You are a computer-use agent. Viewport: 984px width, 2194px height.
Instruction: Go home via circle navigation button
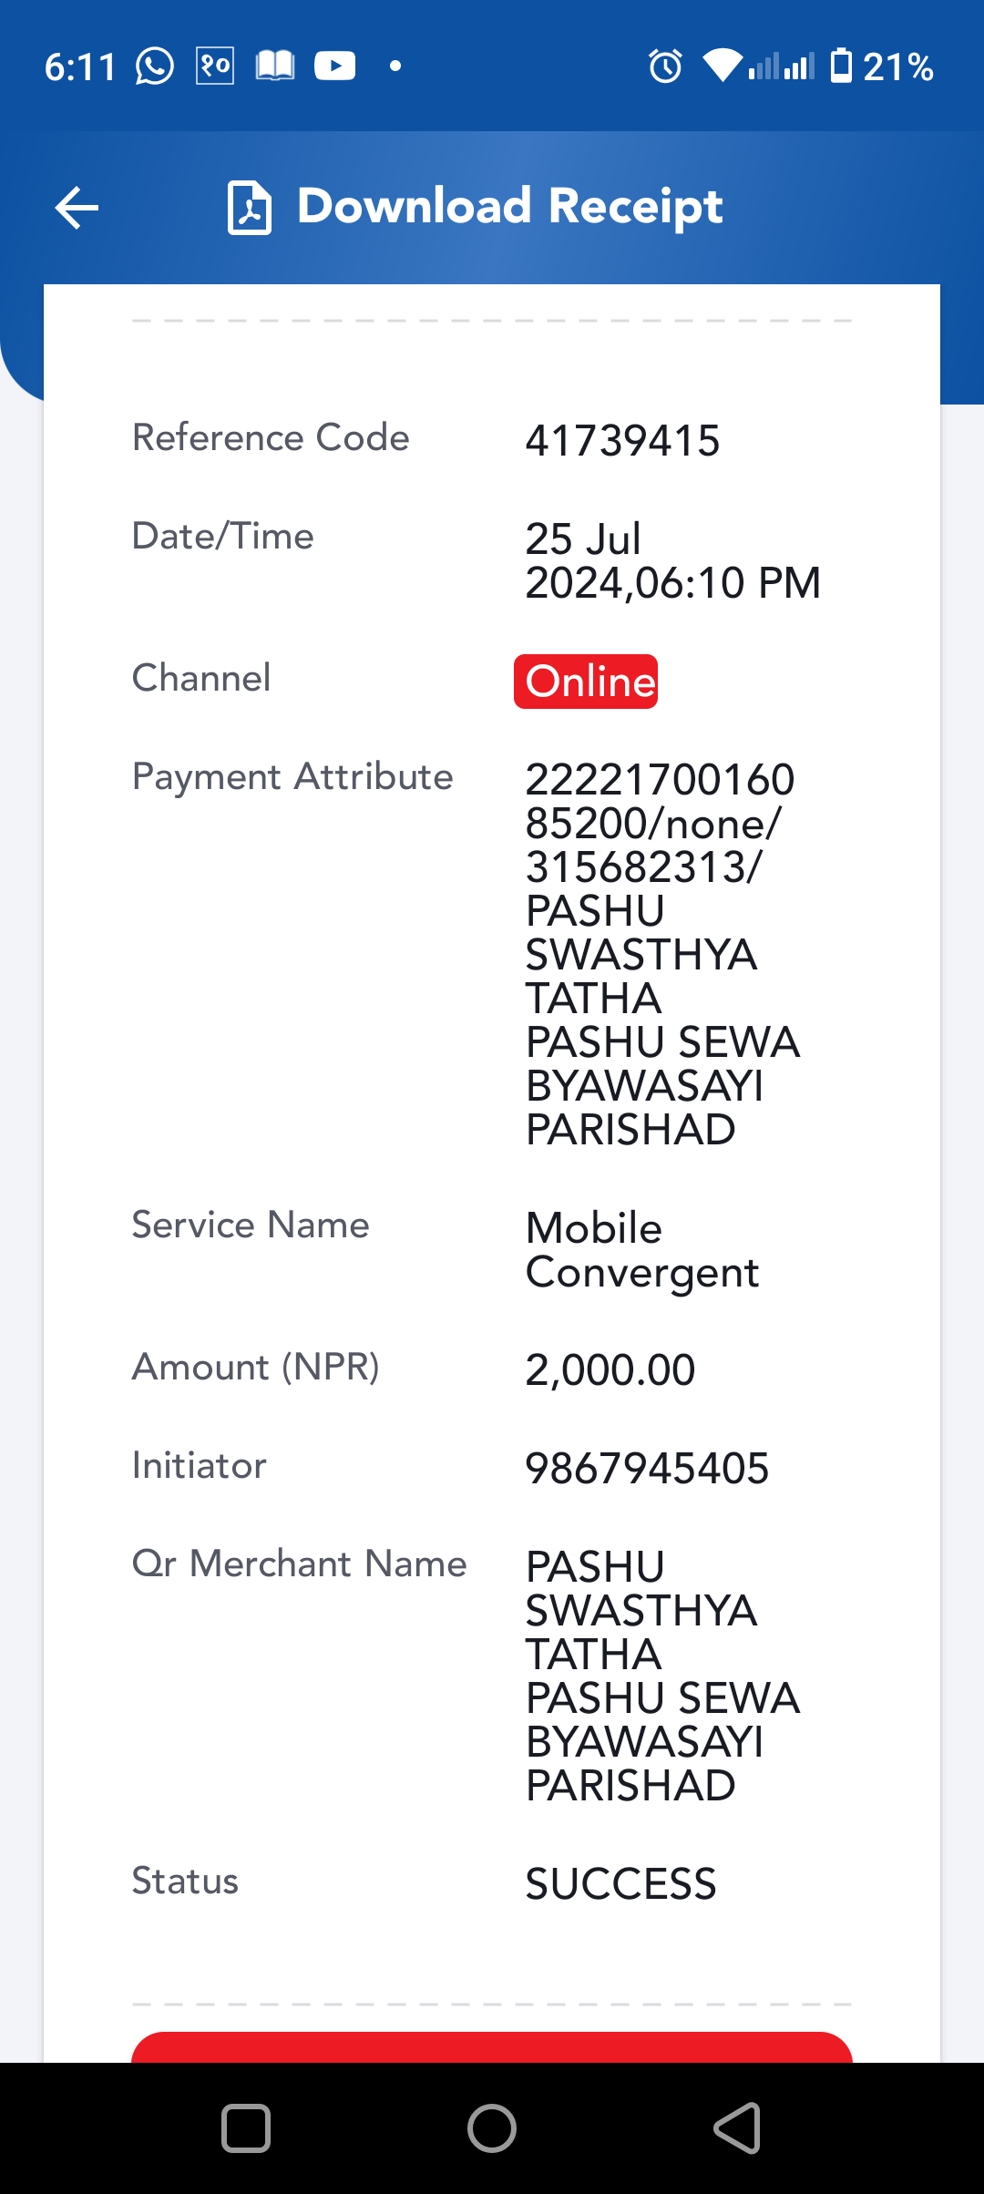coord(492,2128)
